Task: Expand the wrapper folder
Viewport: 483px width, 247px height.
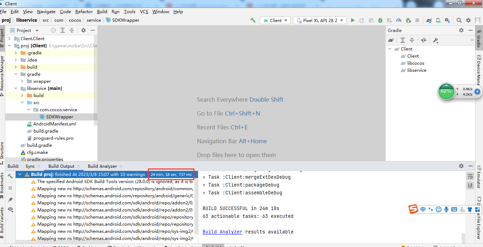Action: pyautogui.click(x=22, y=81)
